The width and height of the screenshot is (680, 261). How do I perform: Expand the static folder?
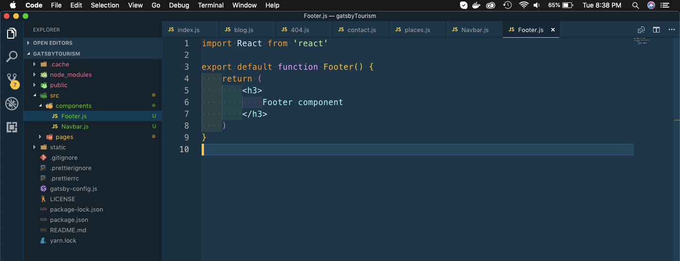34,147
